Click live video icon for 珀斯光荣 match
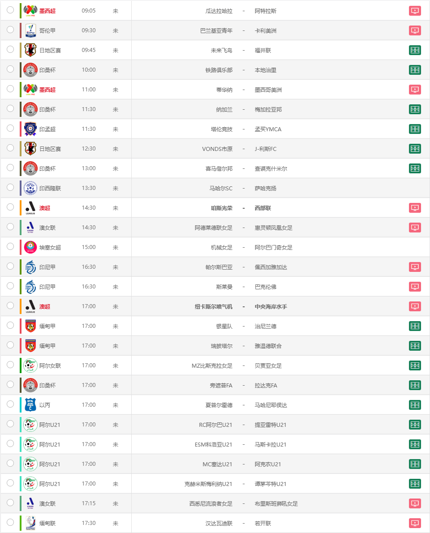This screenshot has width=430, height=533. tap(415, 208)
